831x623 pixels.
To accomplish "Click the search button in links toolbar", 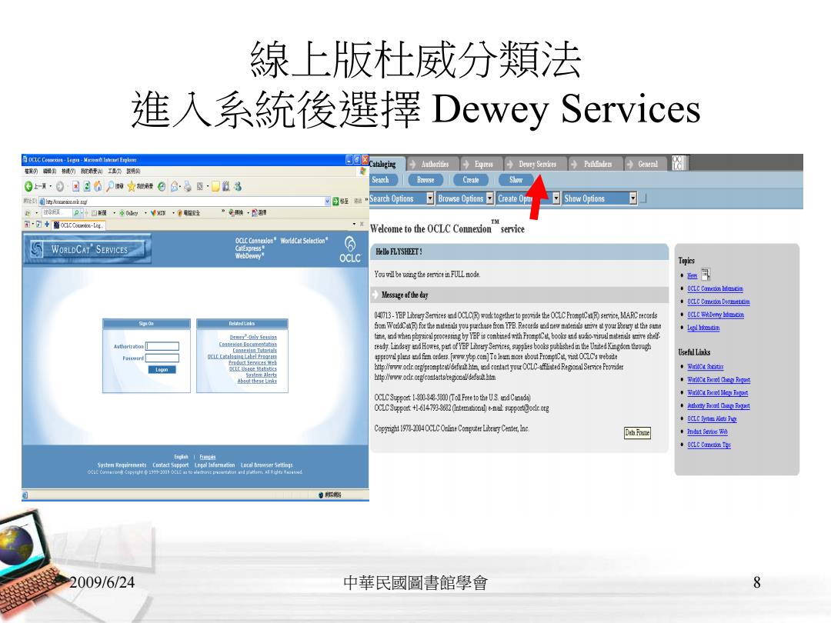I will tap(76, 212).
